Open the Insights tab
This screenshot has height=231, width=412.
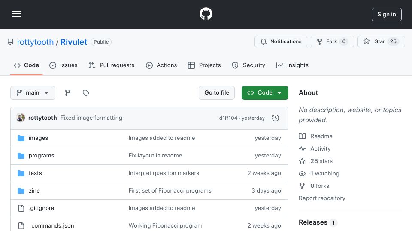click(x=292, y=65)
